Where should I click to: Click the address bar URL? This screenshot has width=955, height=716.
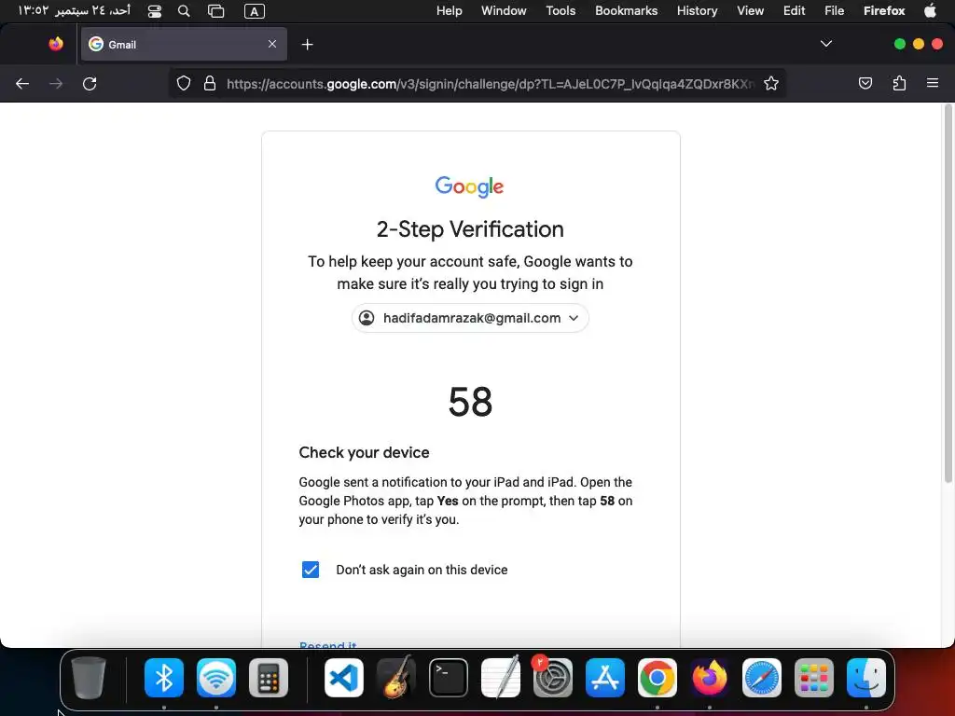click(x=491, y=83)
